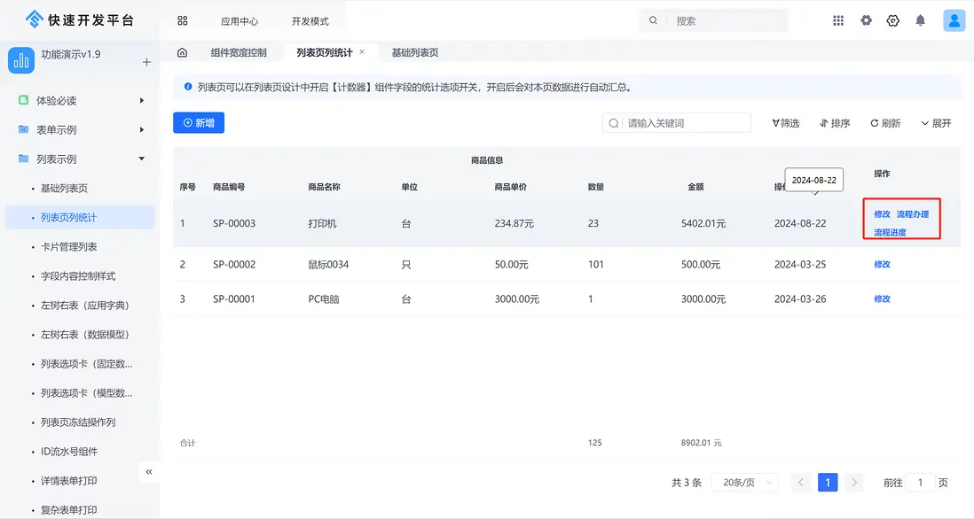This screenshot has height=519, width=974.
Task: Click the solid gear settings icon
Action: pyautogui.click(x=866, y=20)
